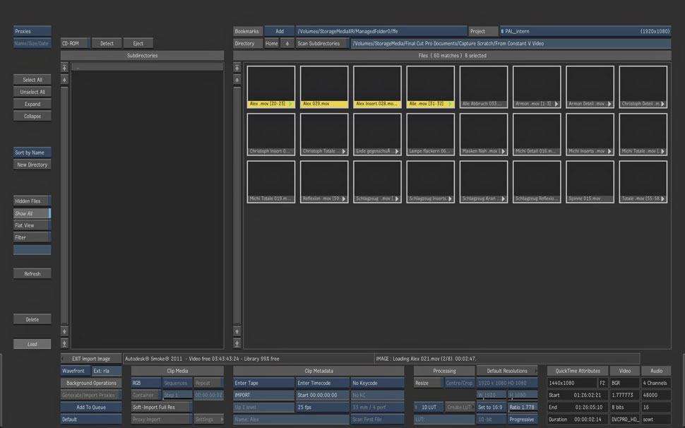Screen dimensions: 685x428
Task: Click jump-to-bottom arrow in the Files panel
Action: click(x=237, y=343)
